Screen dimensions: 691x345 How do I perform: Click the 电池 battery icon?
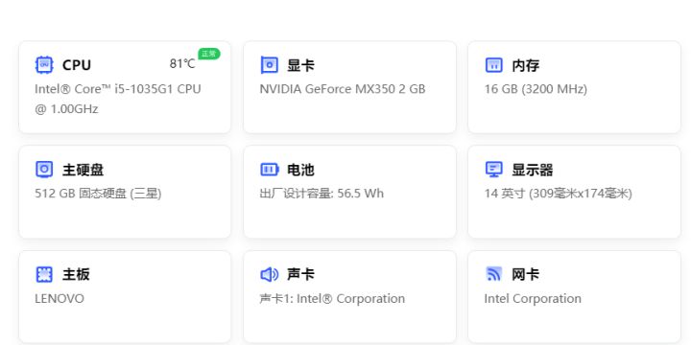tap(270, 170)
